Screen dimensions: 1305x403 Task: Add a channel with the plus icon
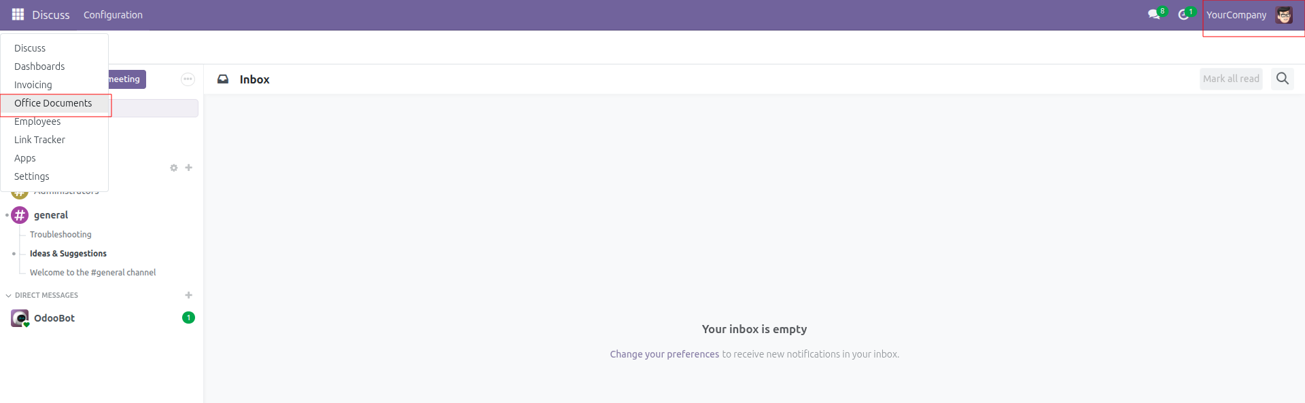189,168
